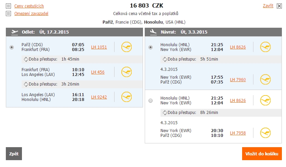Open flight details for LH 7958
This screenshot has width=286, height=167.
pos(238,133)
